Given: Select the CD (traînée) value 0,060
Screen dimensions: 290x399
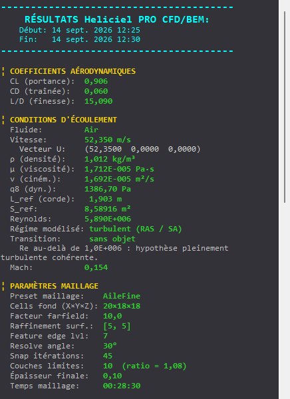Looking at the screenshot, I should point(96,91).
